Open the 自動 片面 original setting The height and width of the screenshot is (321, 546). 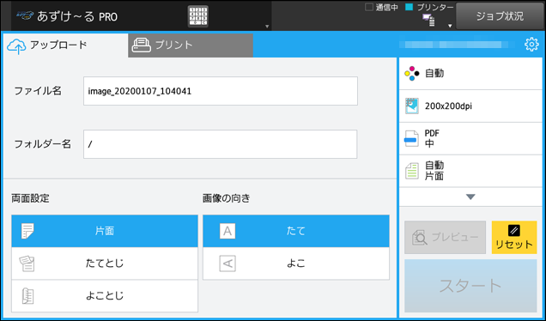[x=470, y=171]
